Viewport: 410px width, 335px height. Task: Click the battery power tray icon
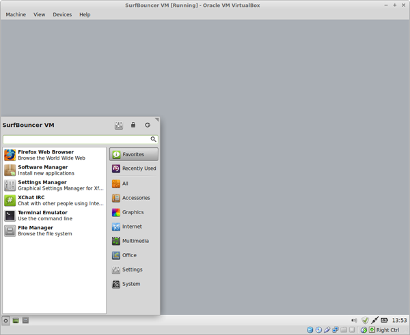pyautogui.click(x=384, y=320)
